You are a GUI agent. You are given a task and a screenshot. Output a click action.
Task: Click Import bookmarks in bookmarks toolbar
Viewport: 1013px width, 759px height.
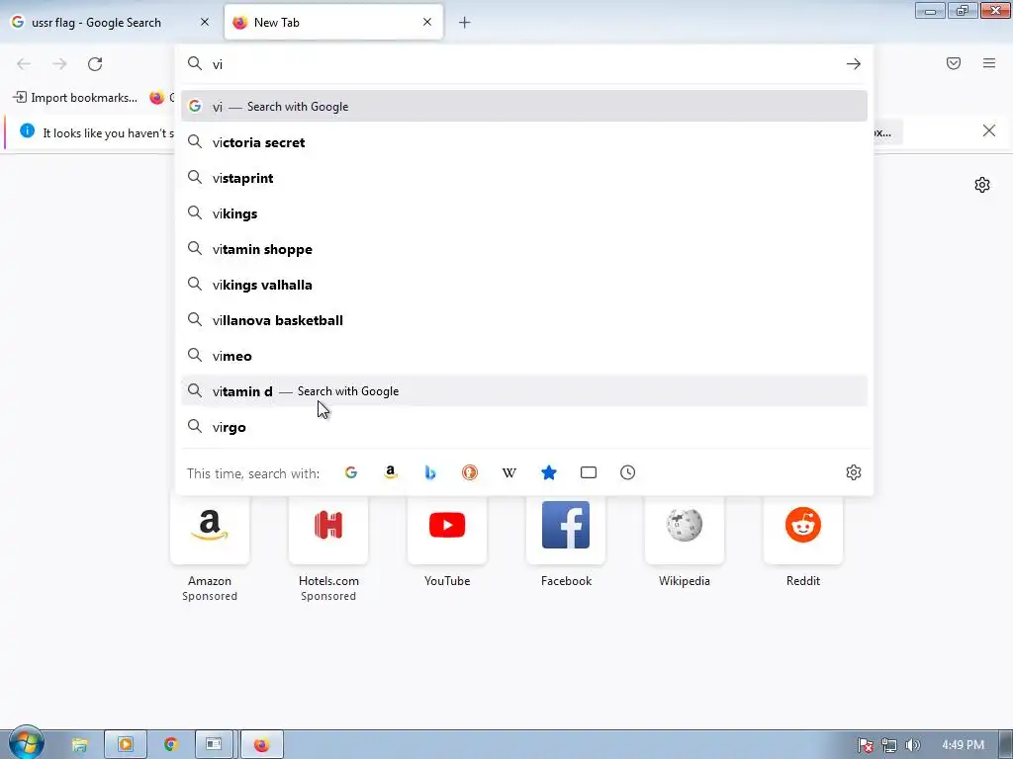pos(75,98)
